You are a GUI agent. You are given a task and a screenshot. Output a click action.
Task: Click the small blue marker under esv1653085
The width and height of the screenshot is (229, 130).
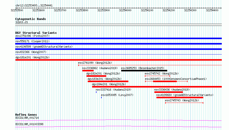101,97
